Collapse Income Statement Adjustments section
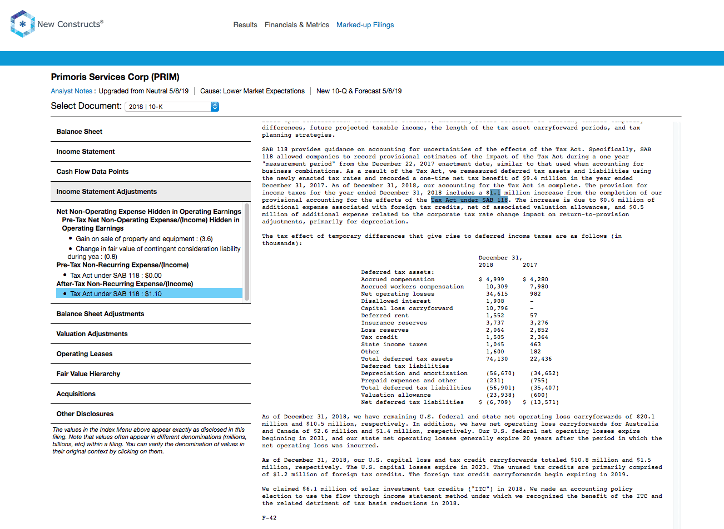Screen dimensions: 724x529 (151, 192)
